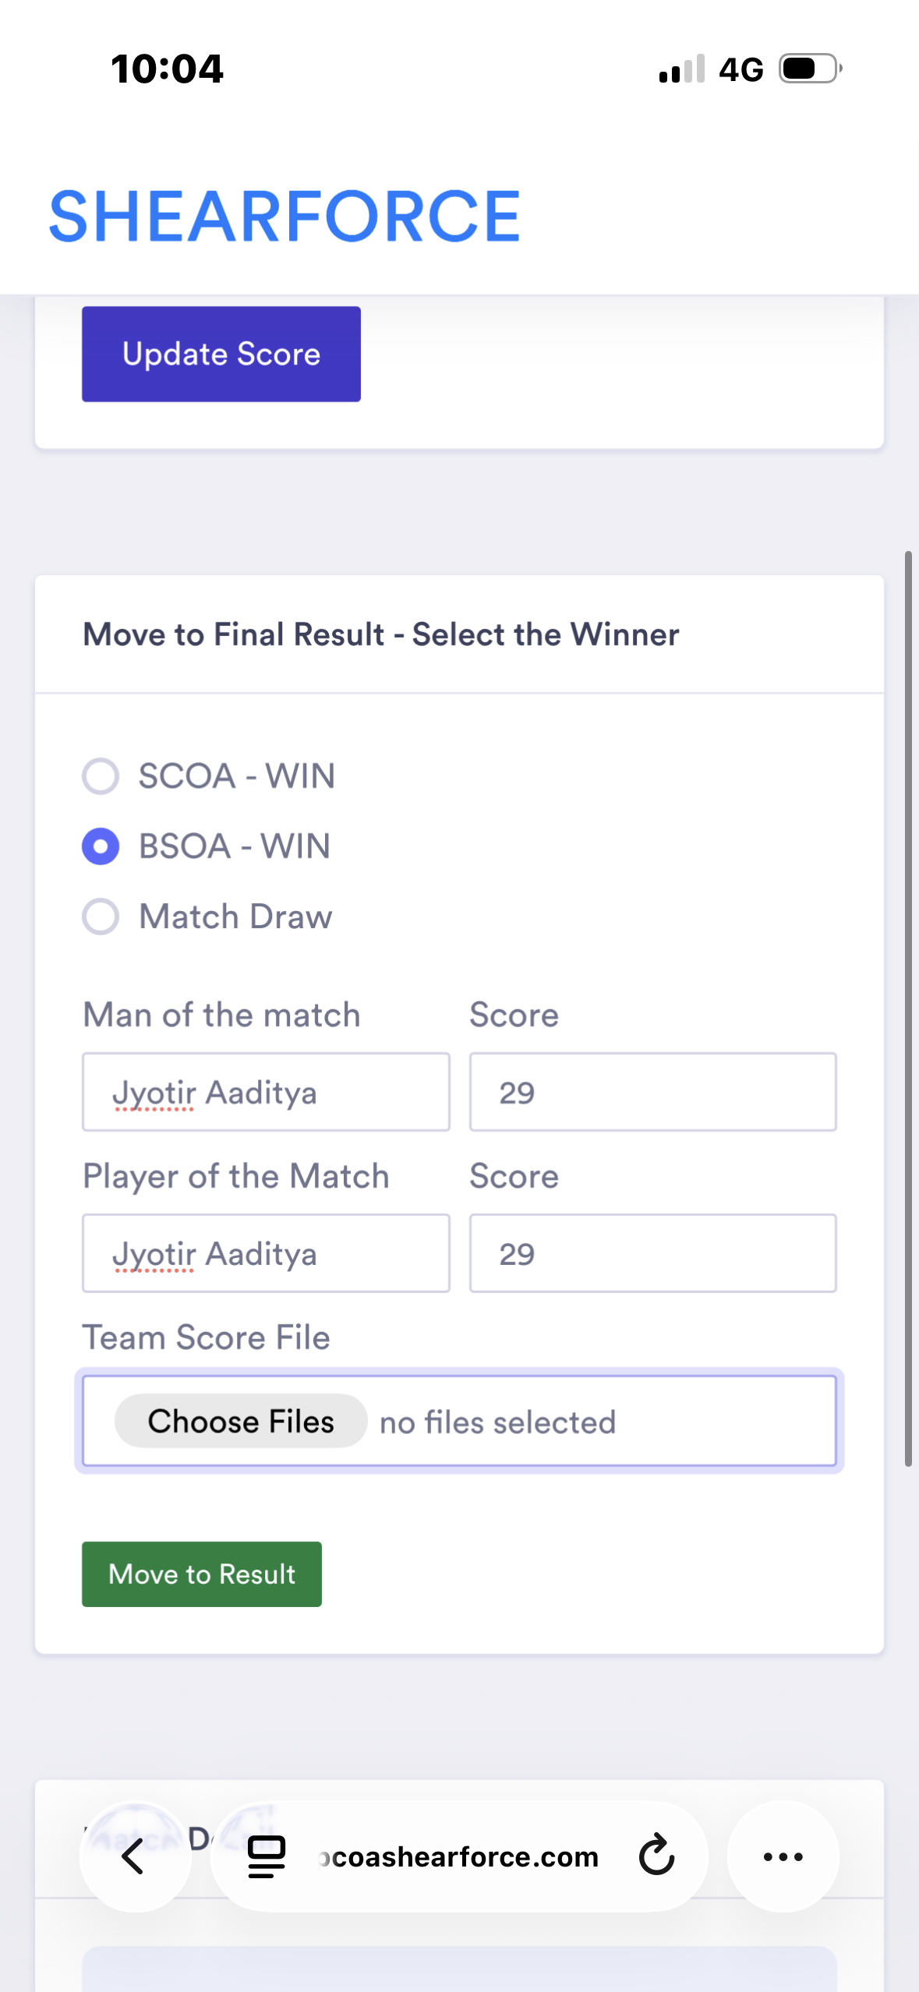Focus the Man of the match name field
The image size is (919, 1992).
(x=266, y=1092)
